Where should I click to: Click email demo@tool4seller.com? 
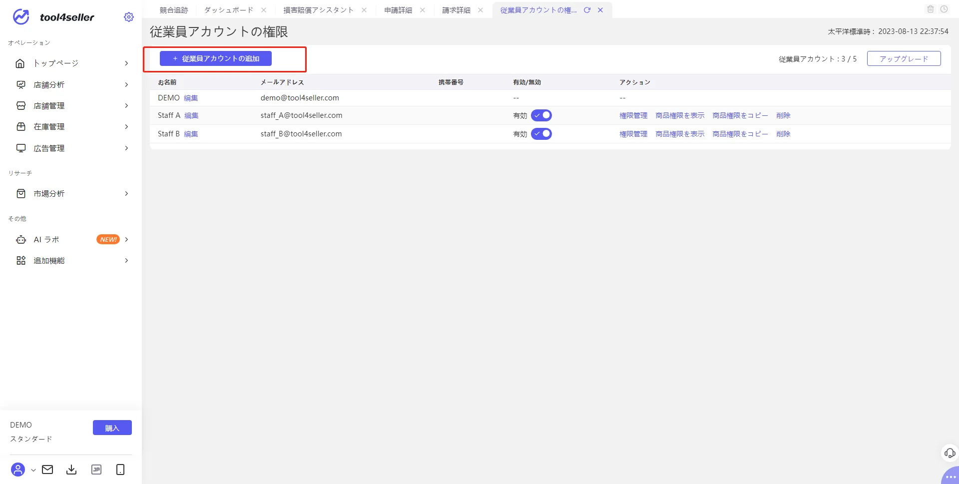pos(300,98)
